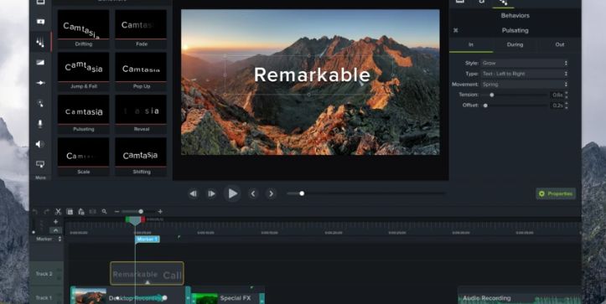Open the Style dropdown showing Grow

click(525, 63)
